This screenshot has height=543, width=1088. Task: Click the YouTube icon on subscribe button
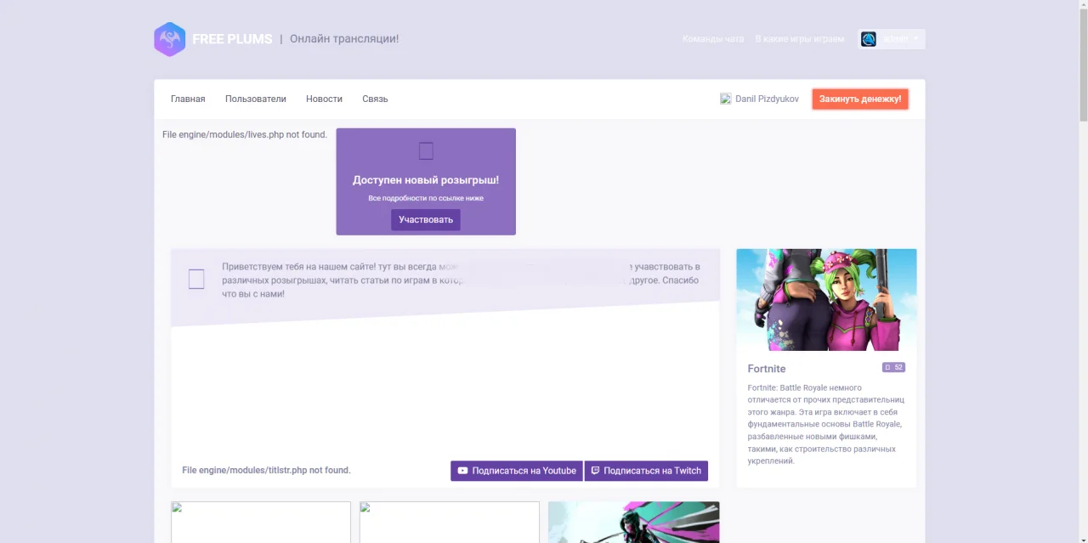(x=462, y=471)
